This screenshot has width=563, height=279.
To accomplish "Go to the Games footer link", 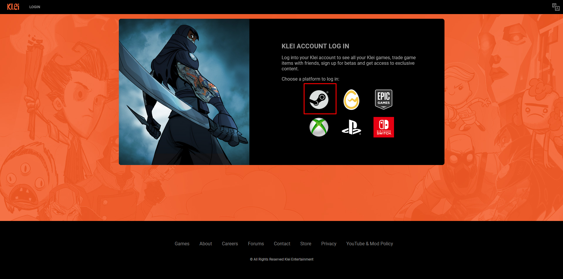I will tap(182, 244).
